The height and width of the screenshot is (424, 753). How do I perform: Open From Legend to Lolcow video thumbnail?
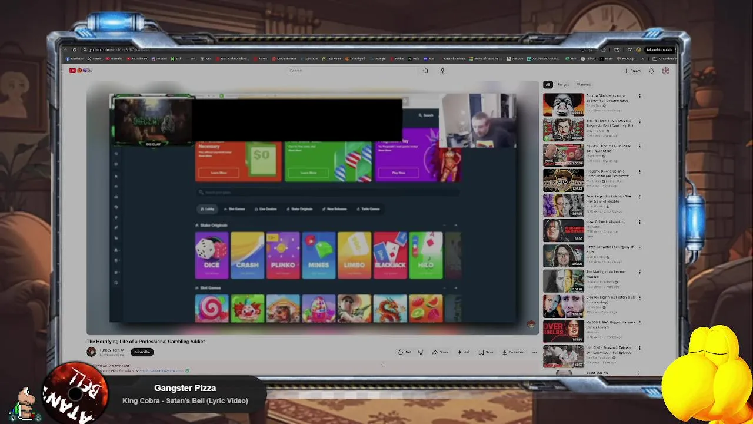pyautogui.click(x=564, y=206)
